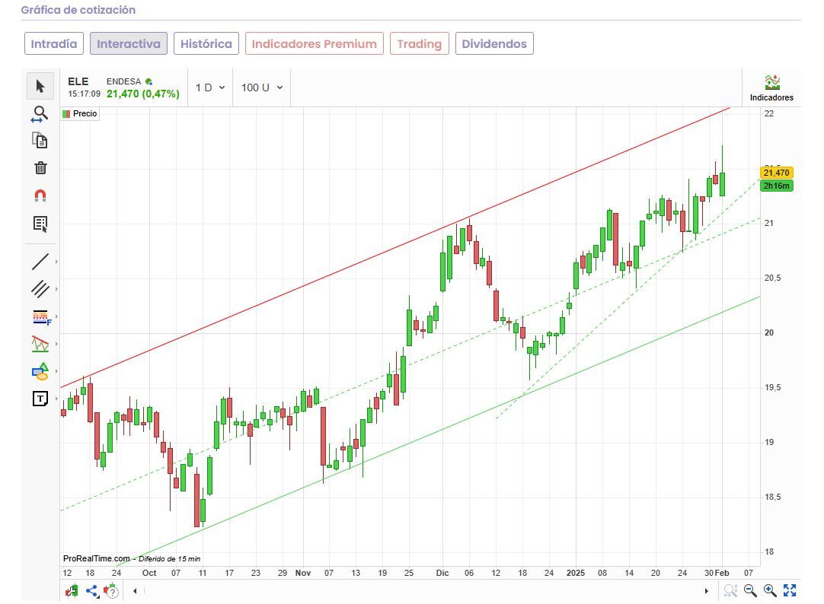Open the geometric shapes drawing tool
This screenshot has height=604, width=824.
(x=40, y=372)
